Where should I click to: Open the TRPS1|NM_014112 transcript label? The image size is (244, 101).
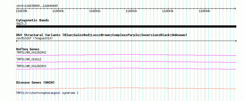point(29,59)
